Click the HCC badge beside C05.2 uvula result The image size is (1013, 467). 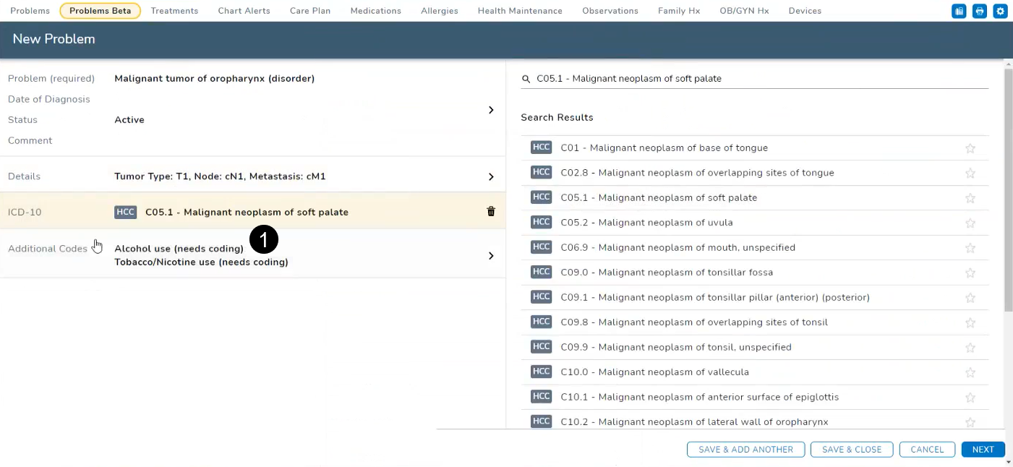(x=541, y=222)
